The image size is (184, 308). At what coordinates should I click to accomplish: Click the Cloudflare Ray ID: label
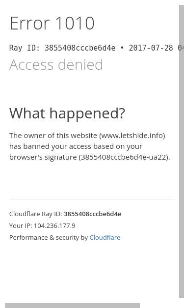click(36, 214)
